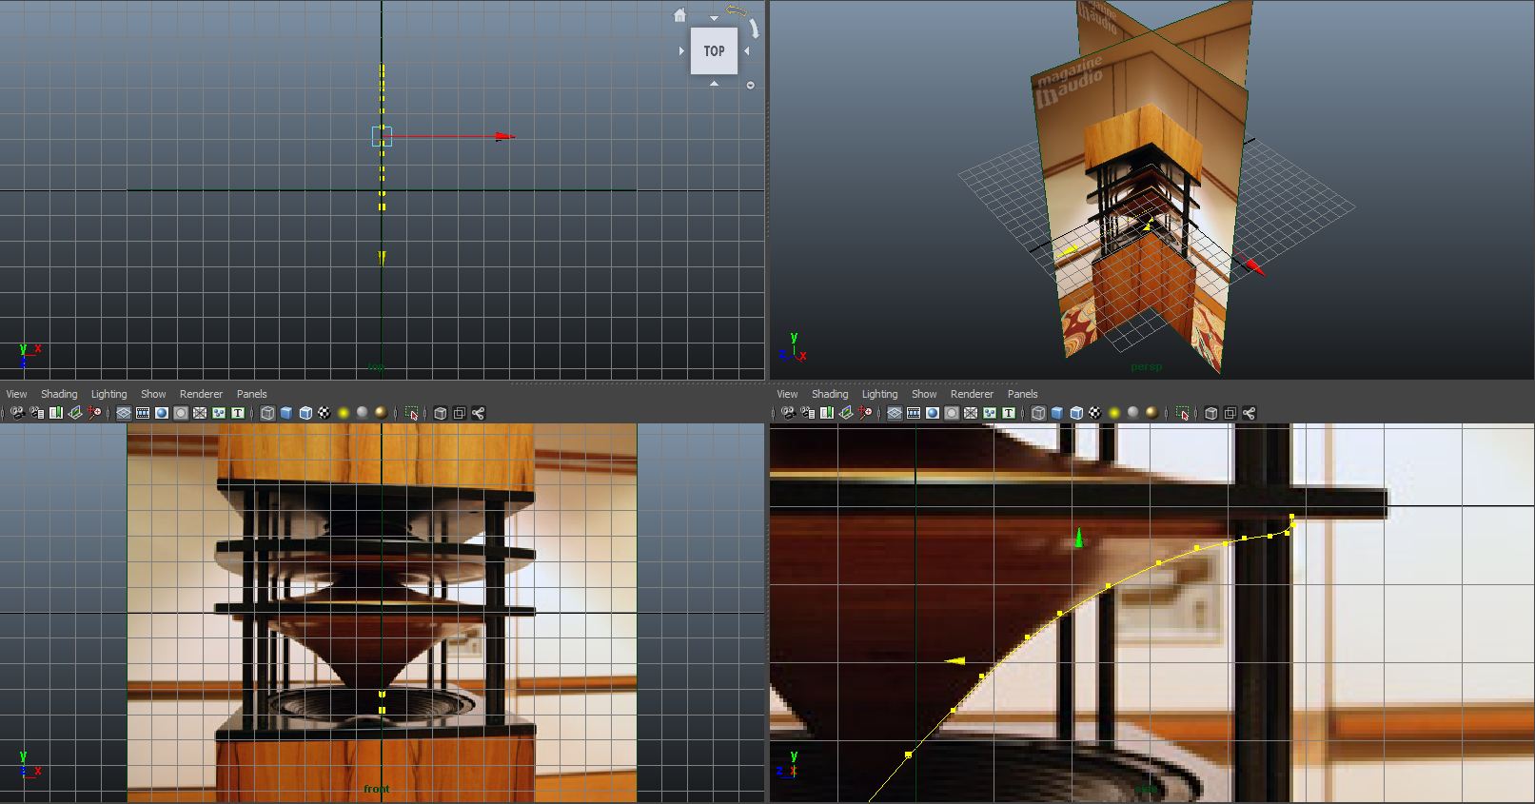Image resolution: width=1535 pixels, height=804 pixels.
Task: Click Select Camera icon in side panel toolbar
Action: 788,413
